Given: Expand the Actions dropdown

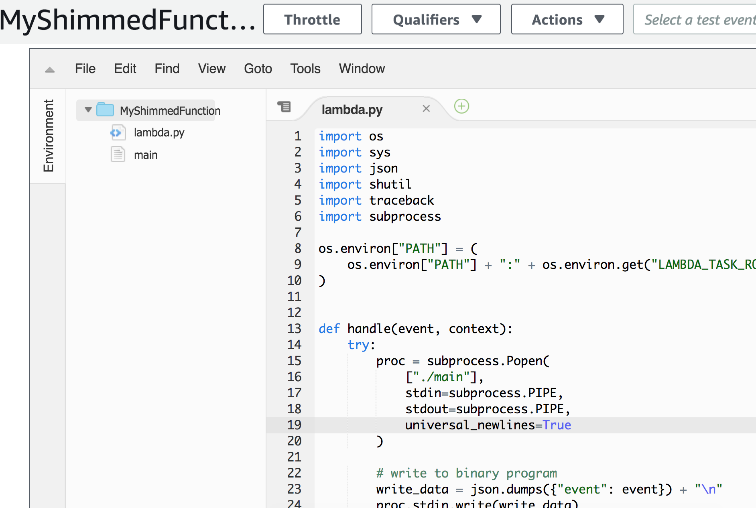Looking at the screenshot, I should 567,19.
